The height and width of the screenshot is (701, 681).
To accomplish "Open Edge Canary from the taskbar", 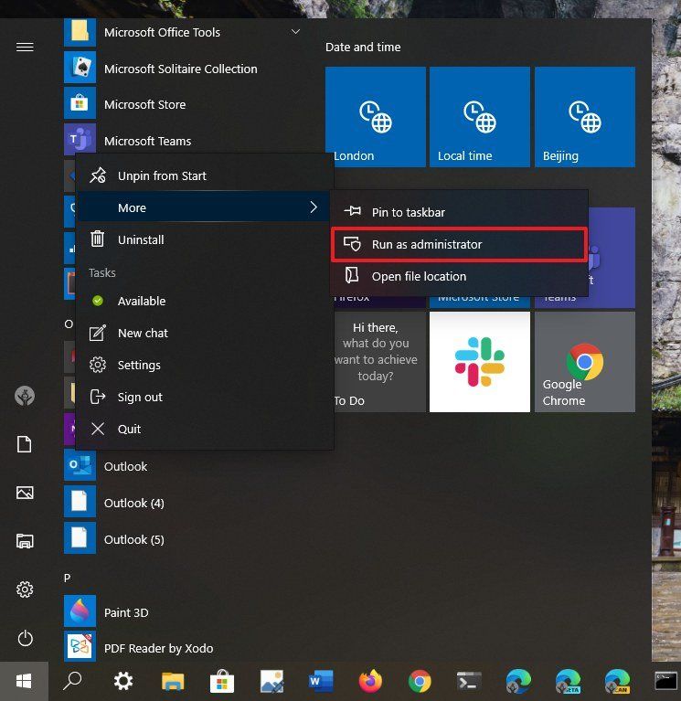I will point(617,681).
